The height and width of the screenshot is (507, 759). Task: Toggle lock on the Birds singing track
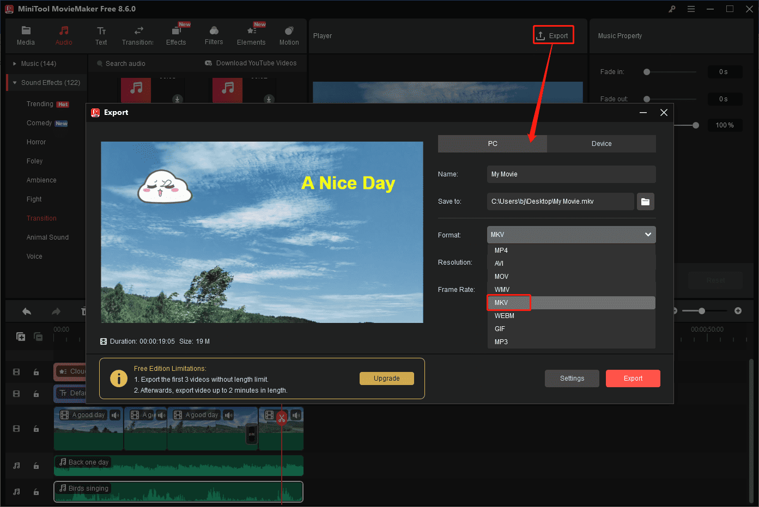click(x=36, y=492)
